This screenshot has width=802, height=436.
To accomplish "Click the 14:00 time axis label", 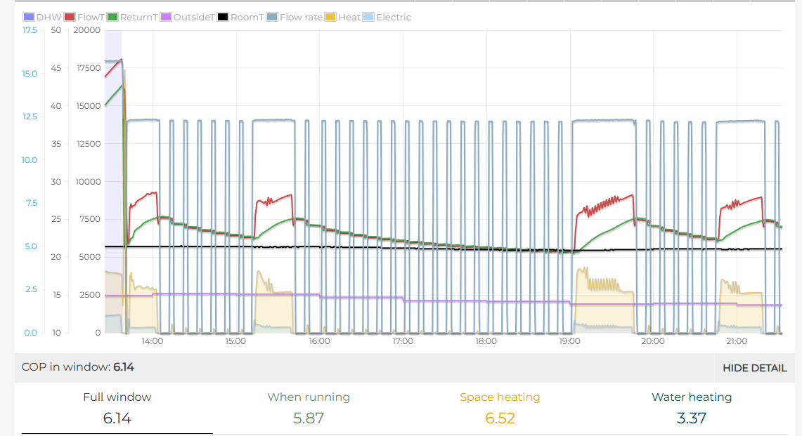I will pyautogui.click(x=153, y=341).
